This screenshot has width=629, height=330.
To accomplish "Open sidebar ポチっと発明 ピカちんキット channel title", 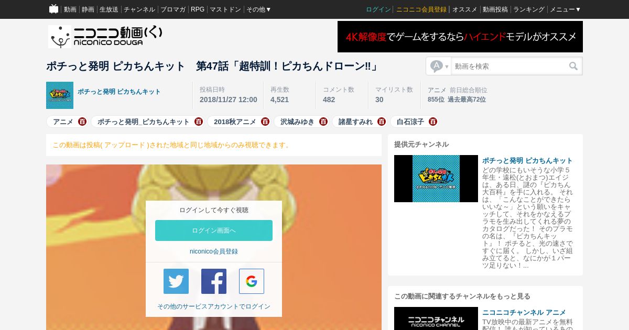I will click(527, 160).
